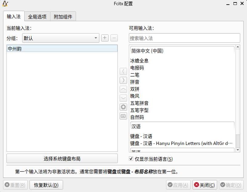Select 拼音 input method
The image size is (247, 192).
182,82
